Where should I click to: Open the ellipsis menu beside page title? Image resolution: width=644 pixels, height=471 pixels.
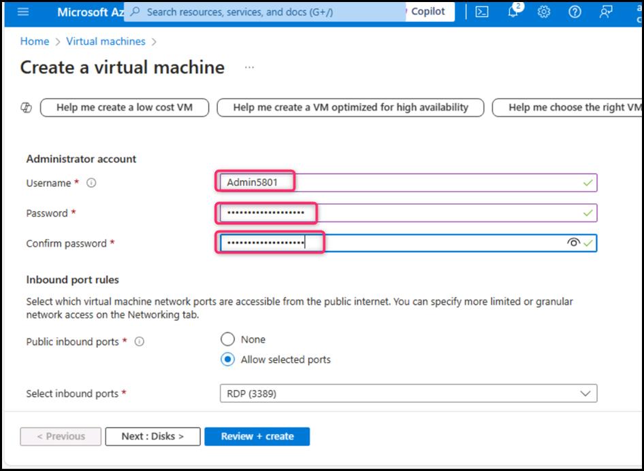[249, 68]
